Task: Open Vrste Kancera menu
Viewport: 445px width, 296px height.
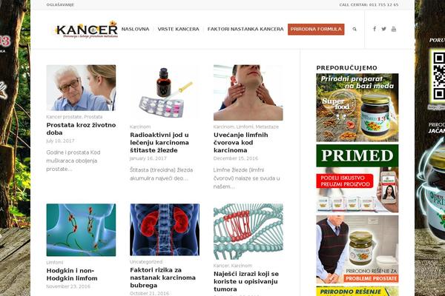Action: tap(178, 29)
